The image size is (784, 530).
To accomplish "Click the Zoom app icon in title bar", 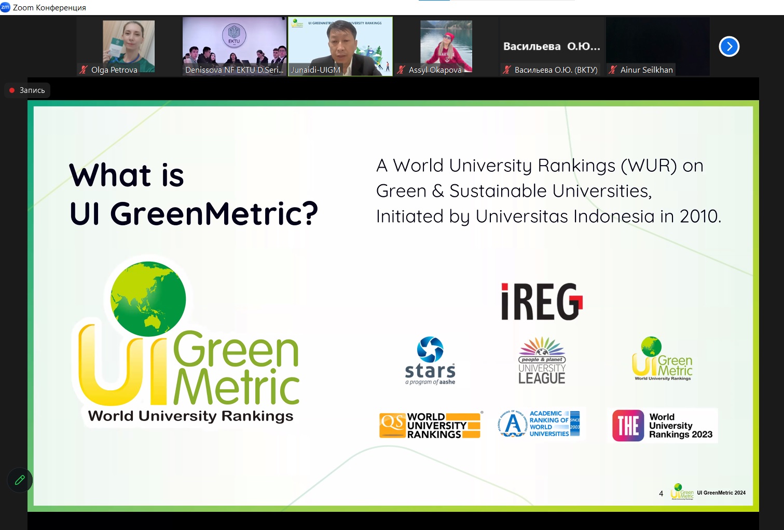I will coord(5,7).
